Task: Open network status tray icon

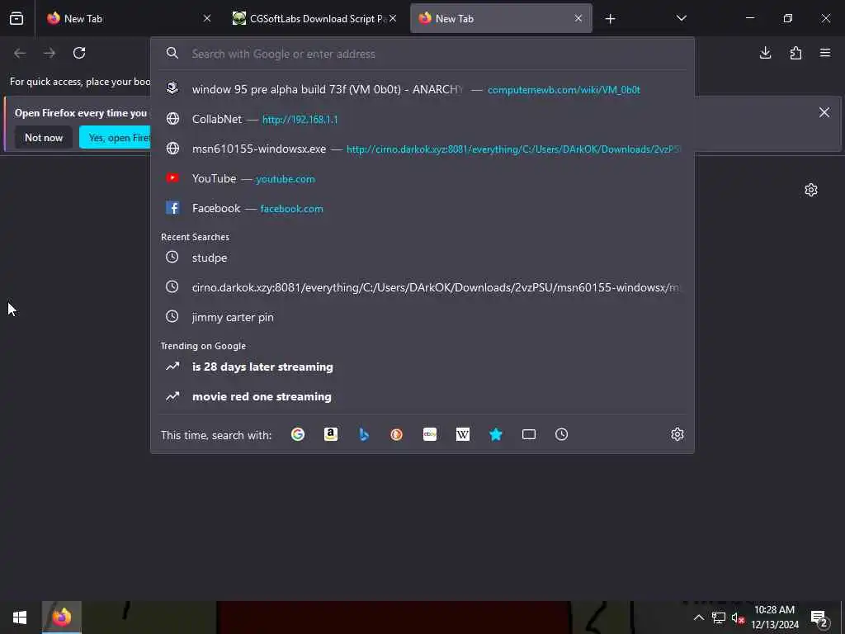Action: 719,617
